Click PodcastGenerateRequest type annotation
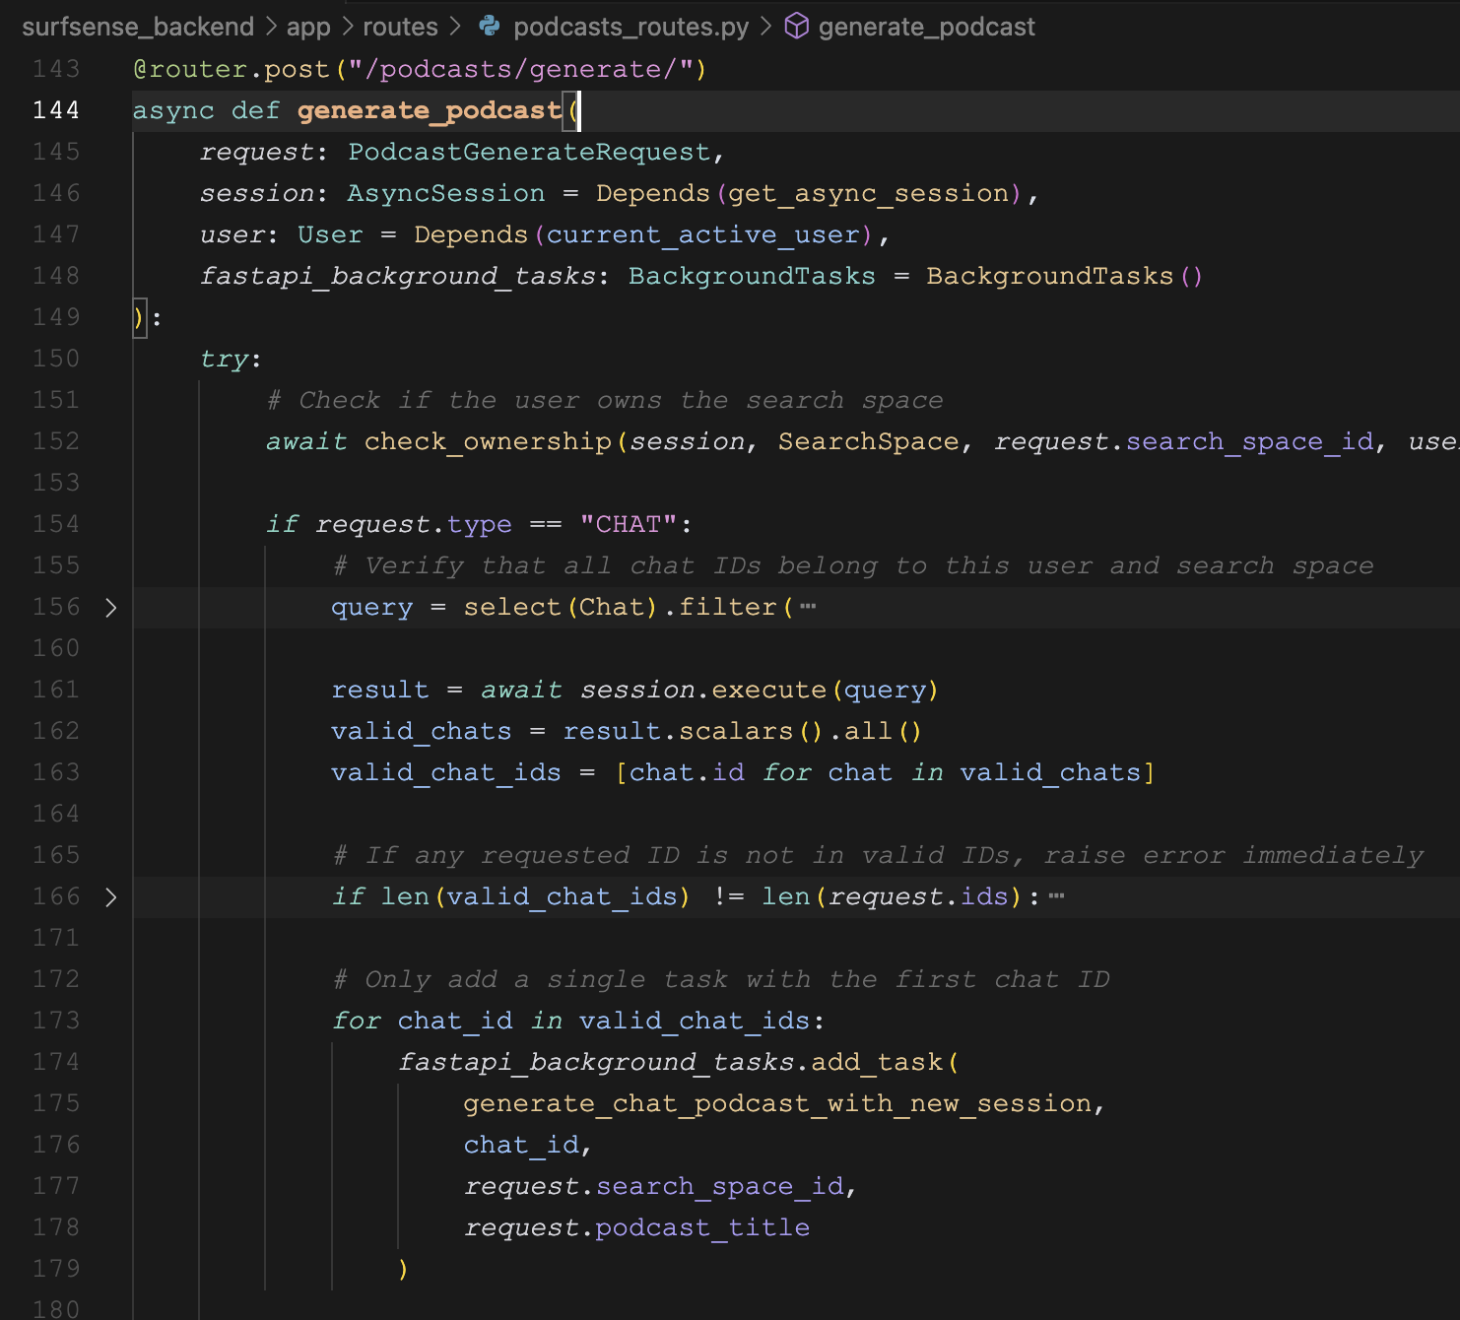 coord(529,152)
